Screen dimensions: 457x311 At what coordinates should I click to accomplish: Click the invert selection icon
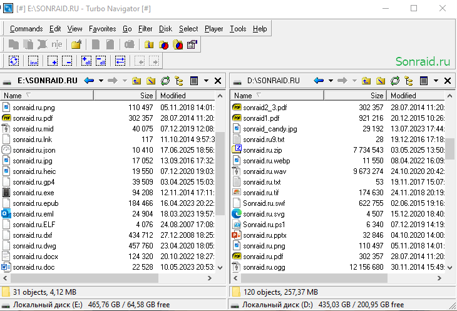(33, 61)
